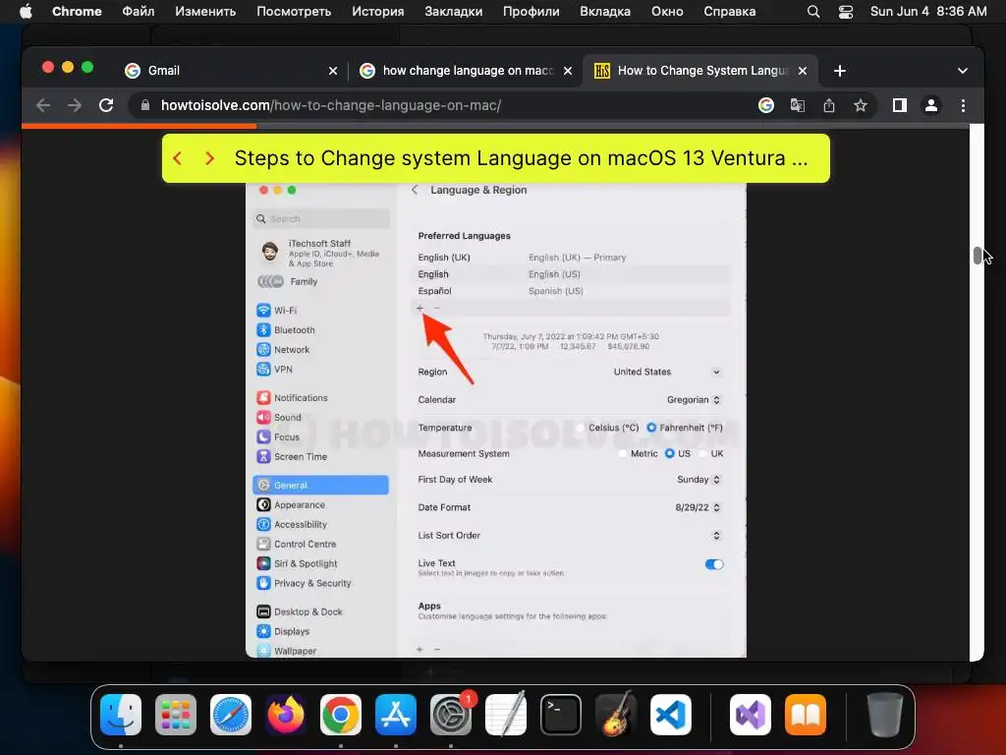
Task: Go back with Chrome's back arrow
Action: click(x=43, y=105)
